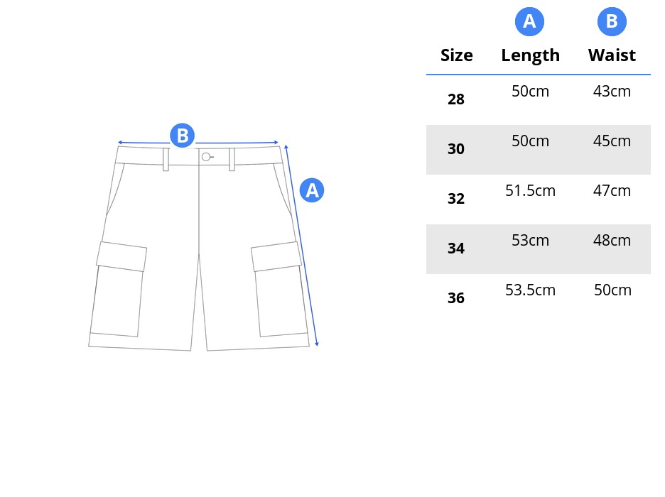Click the blue A badge above Length

pyautogui.click(x=529, y=21)
